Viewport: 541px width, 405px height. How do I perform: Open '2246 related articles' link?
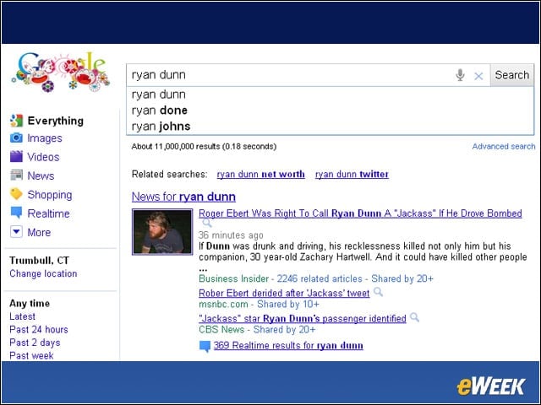pos(320,278)
